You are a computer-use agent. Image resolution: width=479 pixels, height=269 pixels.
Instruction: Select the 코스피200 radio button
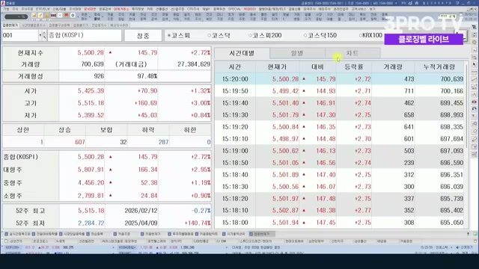pyautogui.click(x=265, y=35)
